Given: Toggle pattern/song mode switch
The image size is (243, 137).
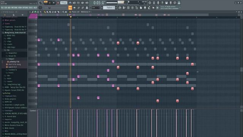Looking at the screenshot, I should tap(46, 2).
